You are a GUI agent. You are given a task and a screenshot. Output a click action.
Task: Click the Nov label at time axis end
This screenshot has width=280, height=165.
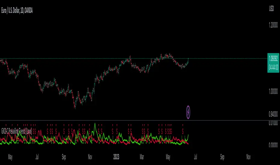[x=248, y=157]
